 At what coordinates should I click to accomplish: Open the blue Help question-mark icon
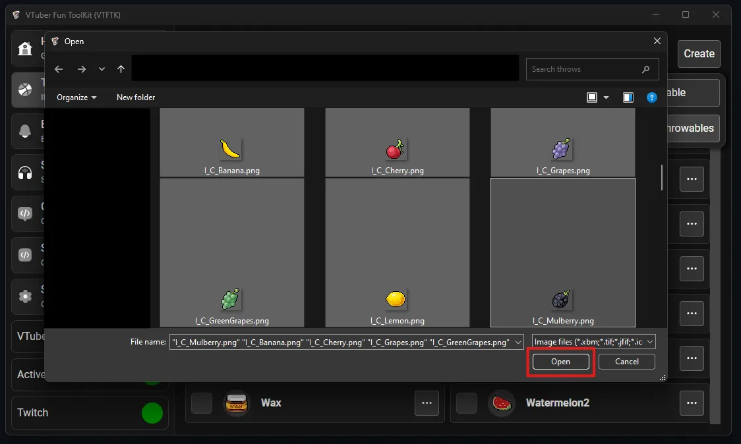[651, 97]
